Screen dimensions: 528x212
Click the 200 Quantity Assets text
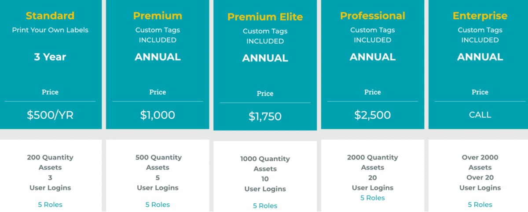(x=50, y=162)
